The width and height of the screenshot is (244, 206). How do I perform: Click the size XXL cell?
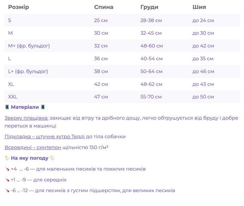(x=13, y=97)
